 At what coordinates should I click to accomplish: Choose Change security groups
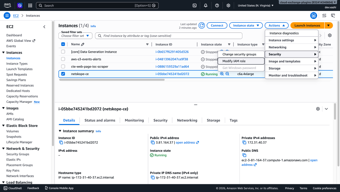(x=241, y=54)
